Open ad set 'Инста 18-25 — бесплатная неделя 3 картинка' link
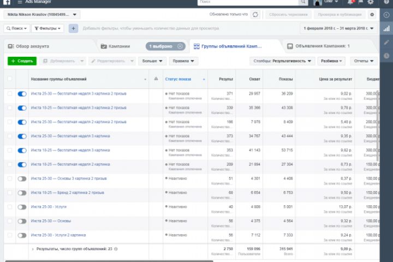The width and height of the screenshot is (393, 262). point(70,150)
